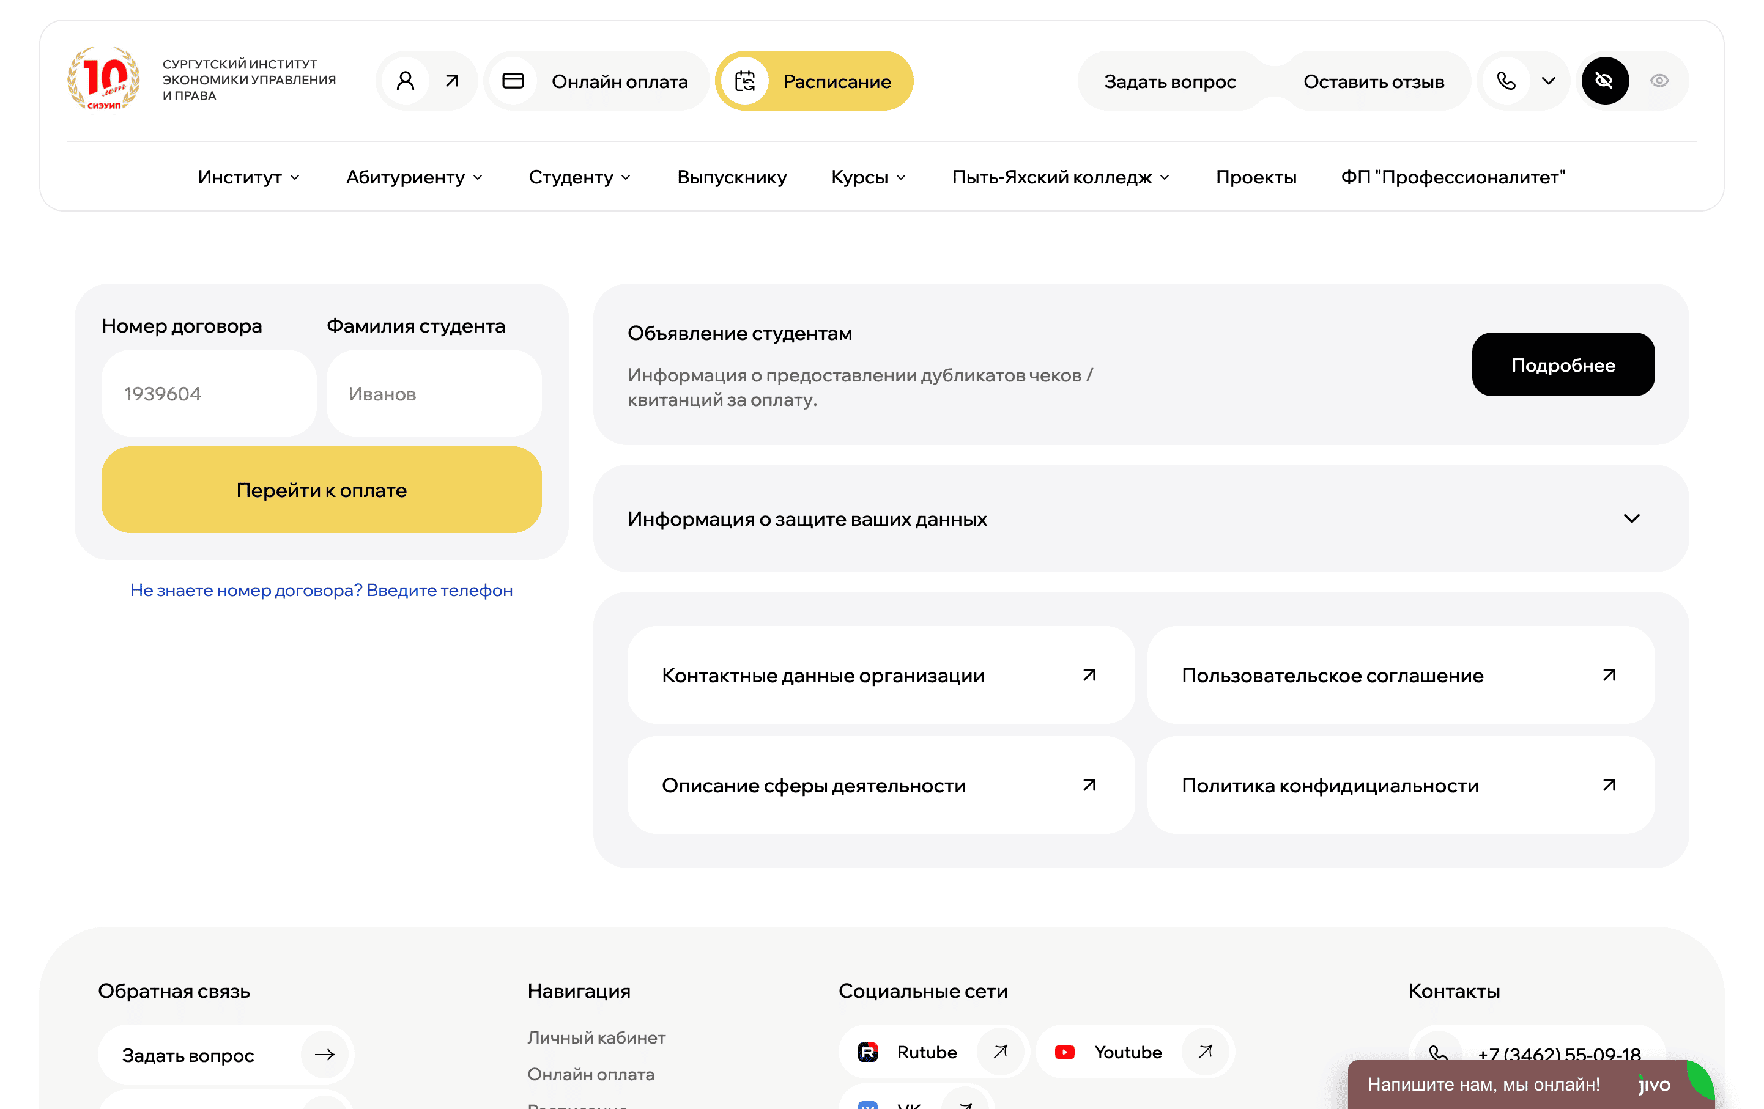Click the СИЭУиП institute logo

(x=103, y=80)
